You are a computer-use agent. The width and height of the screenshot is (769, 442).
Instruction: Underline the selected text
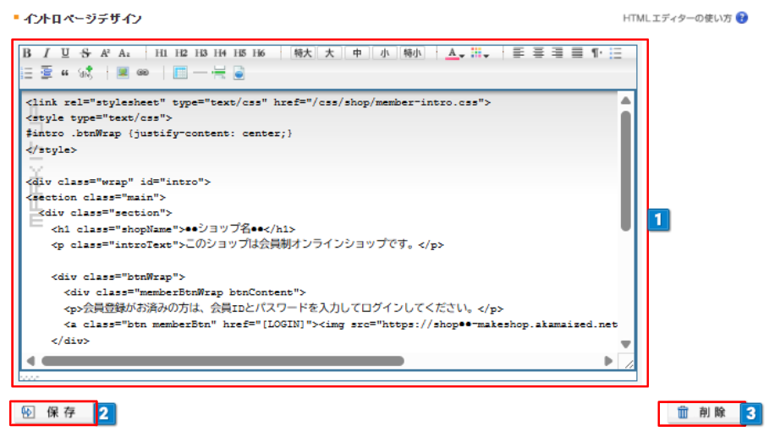click(65, 53)
